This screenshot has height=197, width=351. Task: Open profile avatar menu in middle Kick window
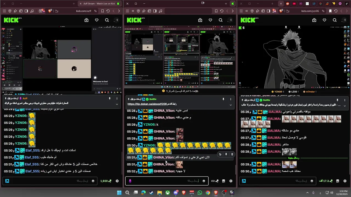click(x=231, y=20)
